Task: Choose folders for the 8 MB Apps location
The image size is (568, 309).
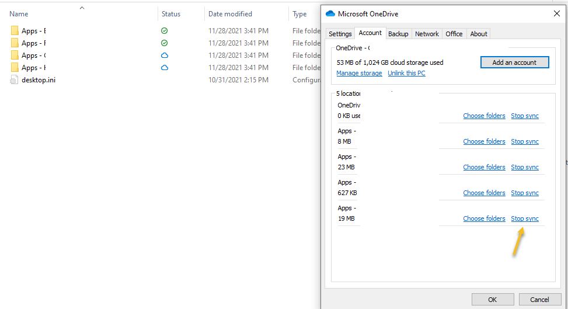Action: tap(485, 141)
